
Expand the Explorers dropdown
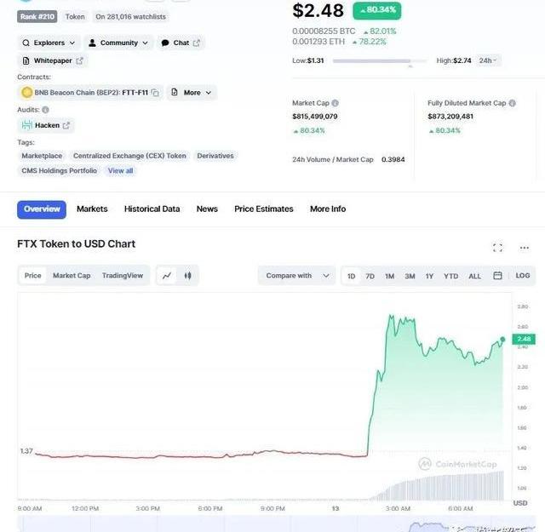pyautogui.click(x=49, y=43)
